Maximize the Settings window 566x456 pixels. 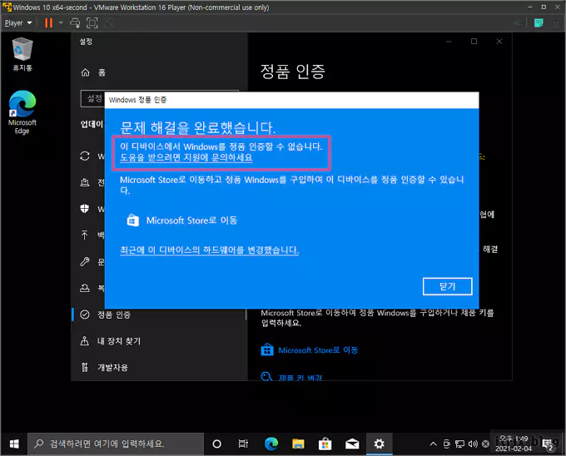point(474,42)
